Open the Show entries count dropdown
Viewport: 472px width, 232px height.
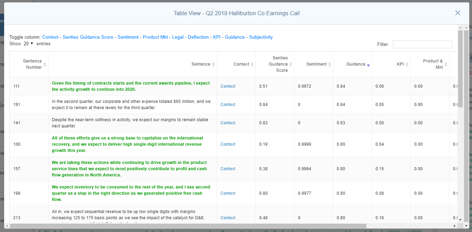tap(28, 44)
